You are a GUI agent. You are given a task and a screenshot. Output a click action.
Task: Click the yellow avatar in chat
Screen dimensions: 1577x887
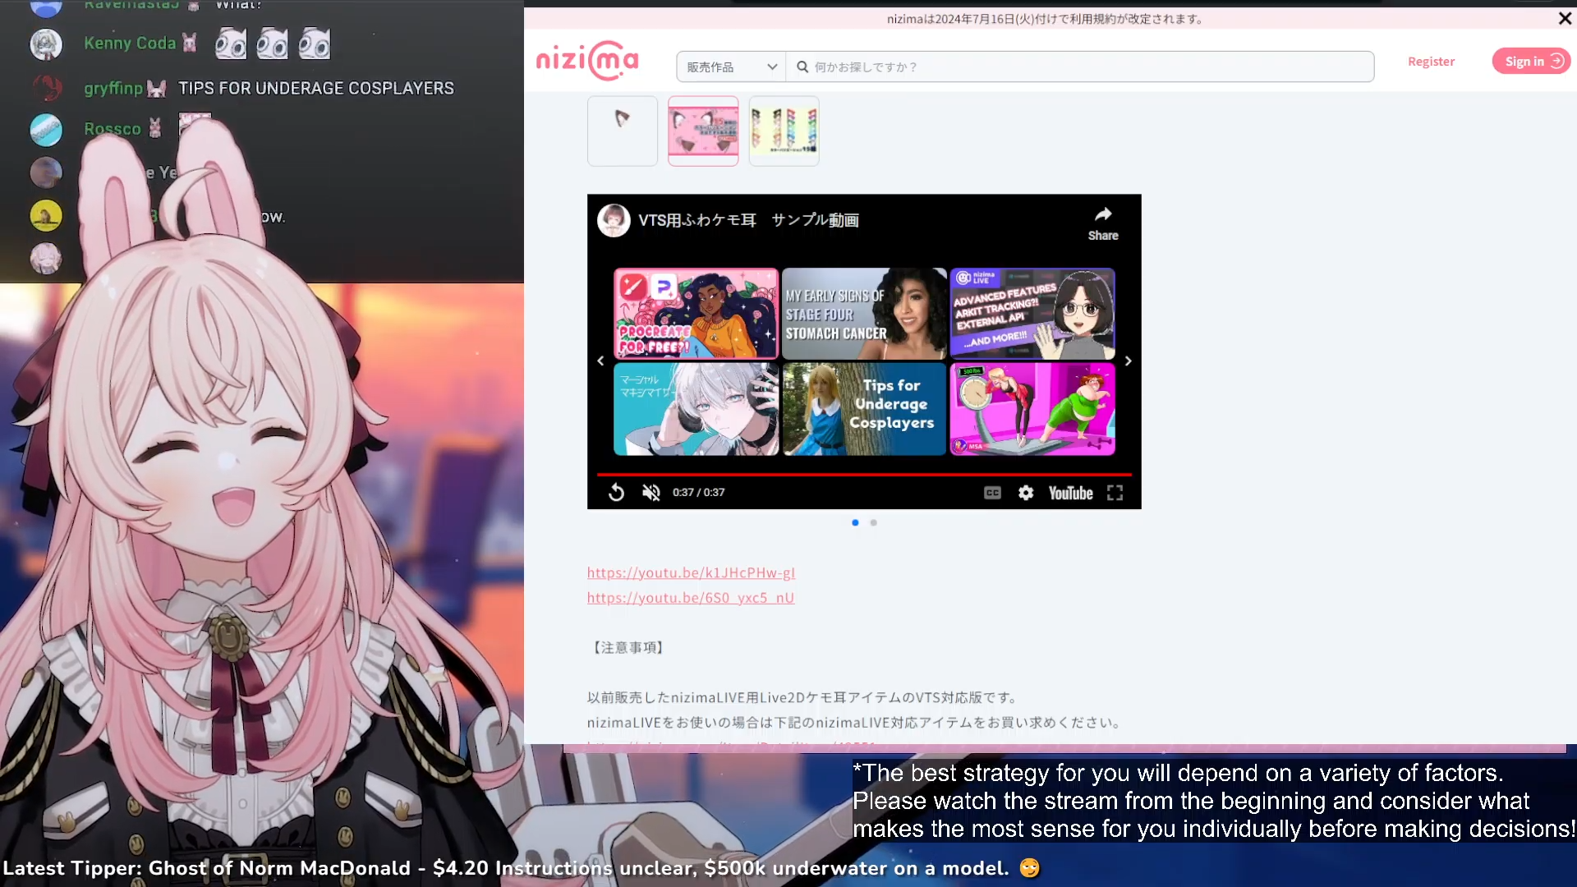46,215
